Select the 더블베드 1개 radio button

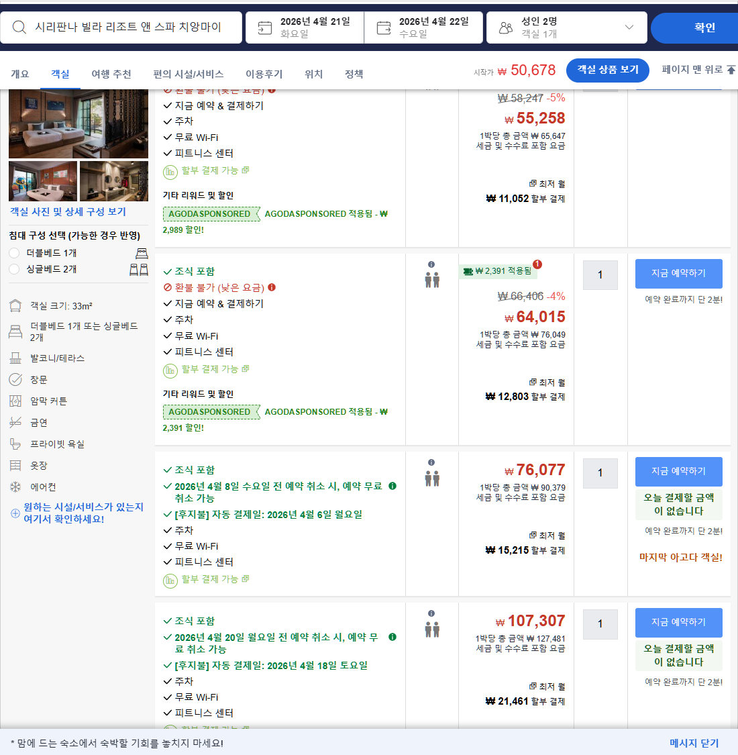tap(13, 253)
